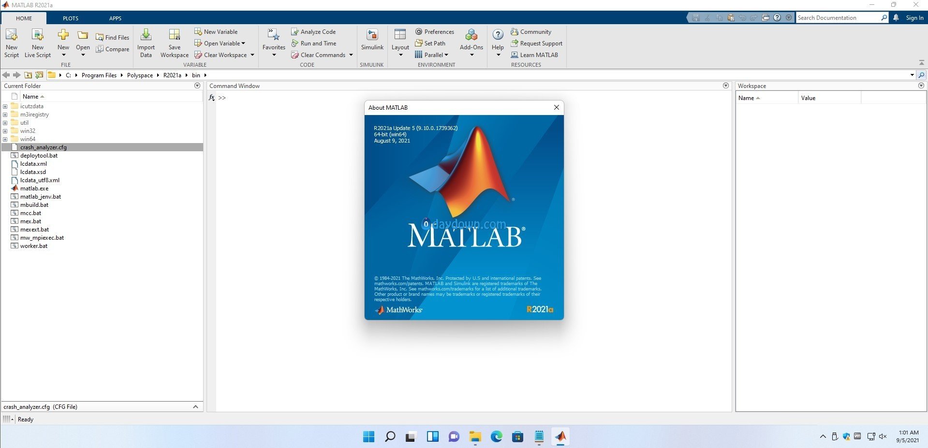Open Microsoft Edge from taskbar
Viewport: 928px width, 448px height.
coord(497,437)
